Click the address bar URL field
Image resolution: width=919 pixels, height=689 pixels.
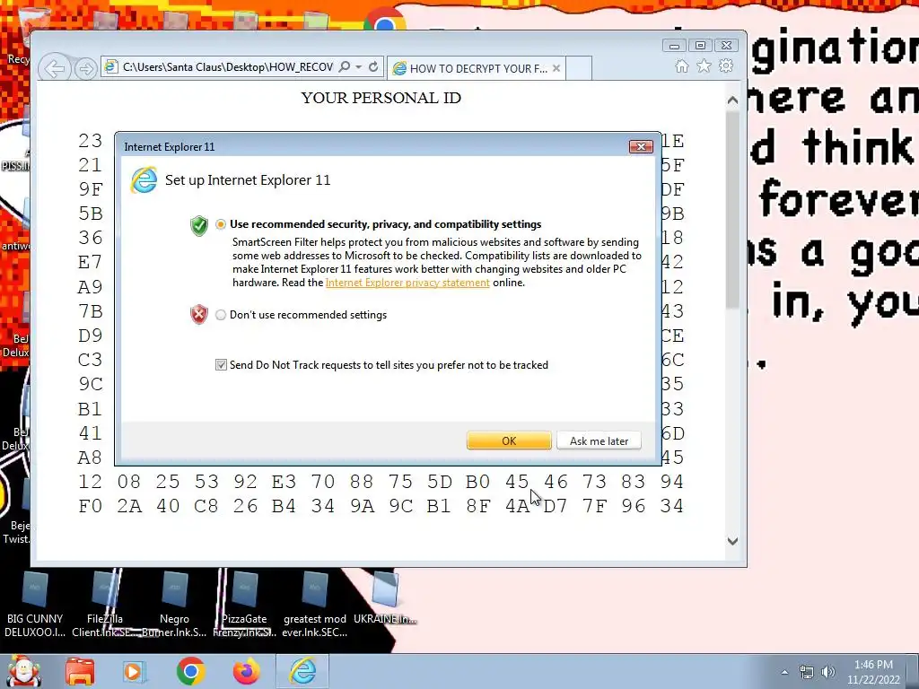click(x=228, y=66)
